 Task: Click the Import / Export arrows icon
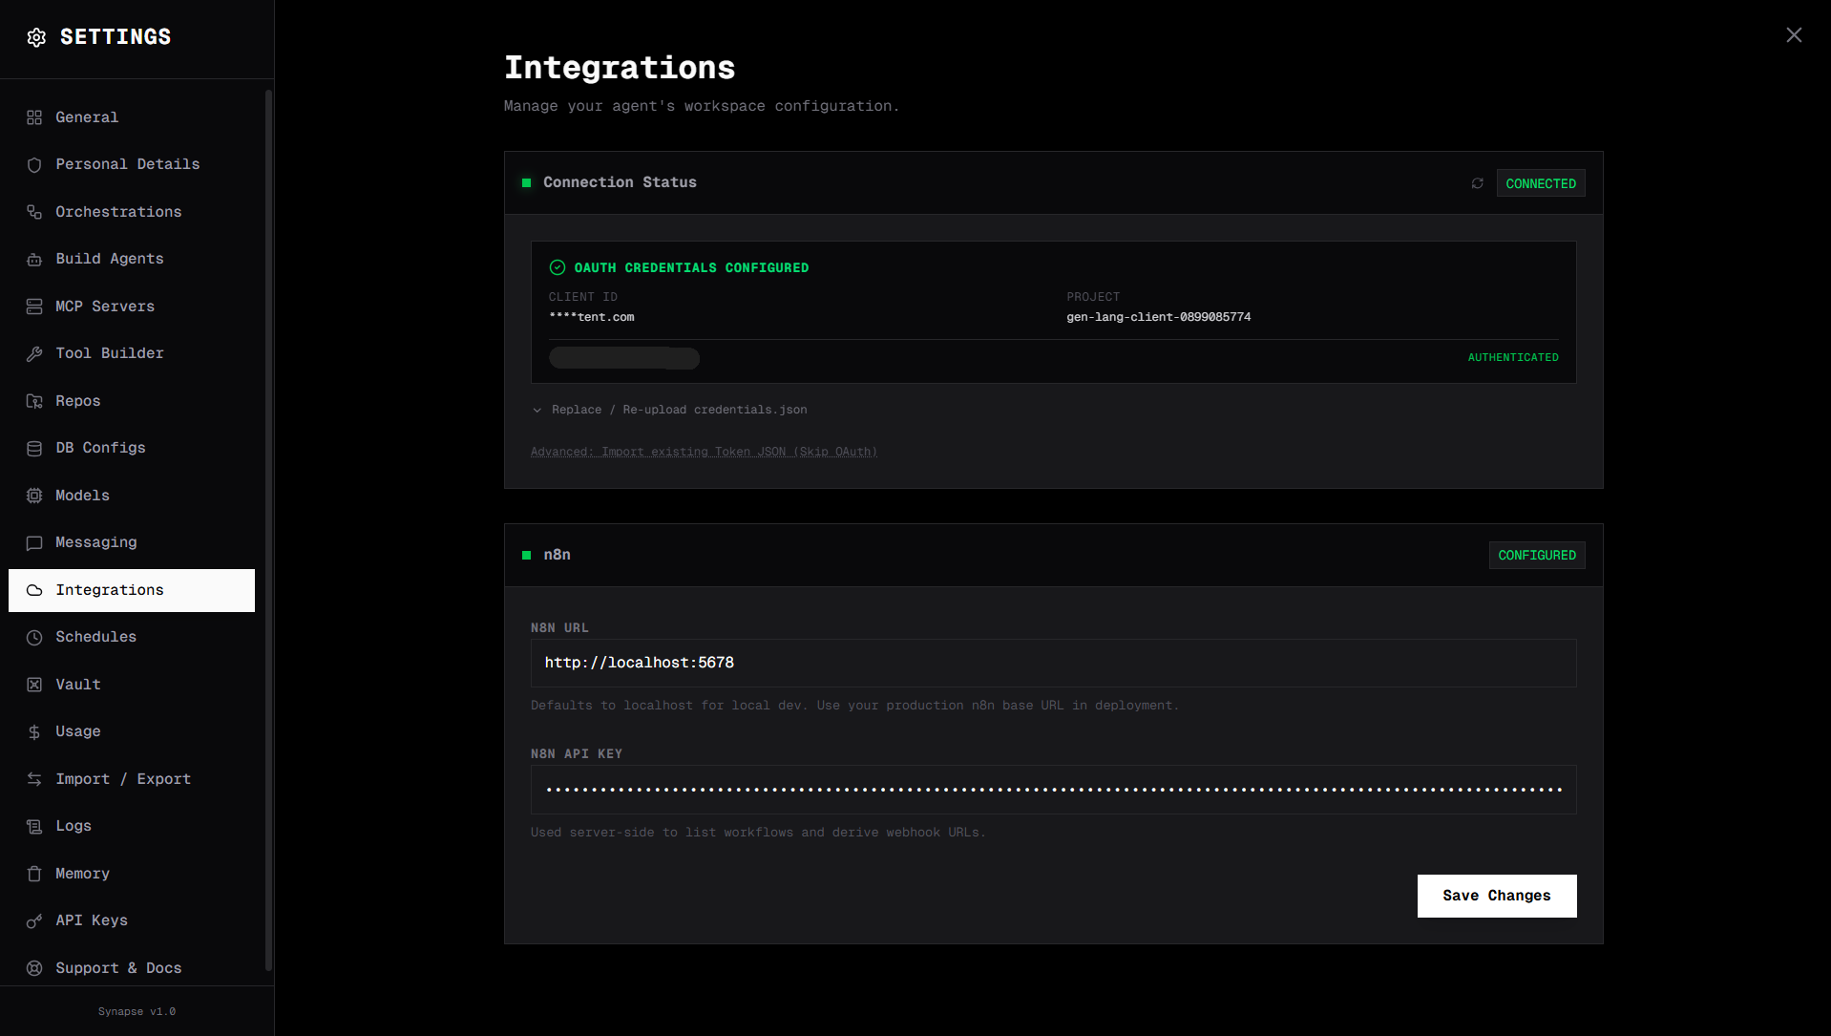34,779
